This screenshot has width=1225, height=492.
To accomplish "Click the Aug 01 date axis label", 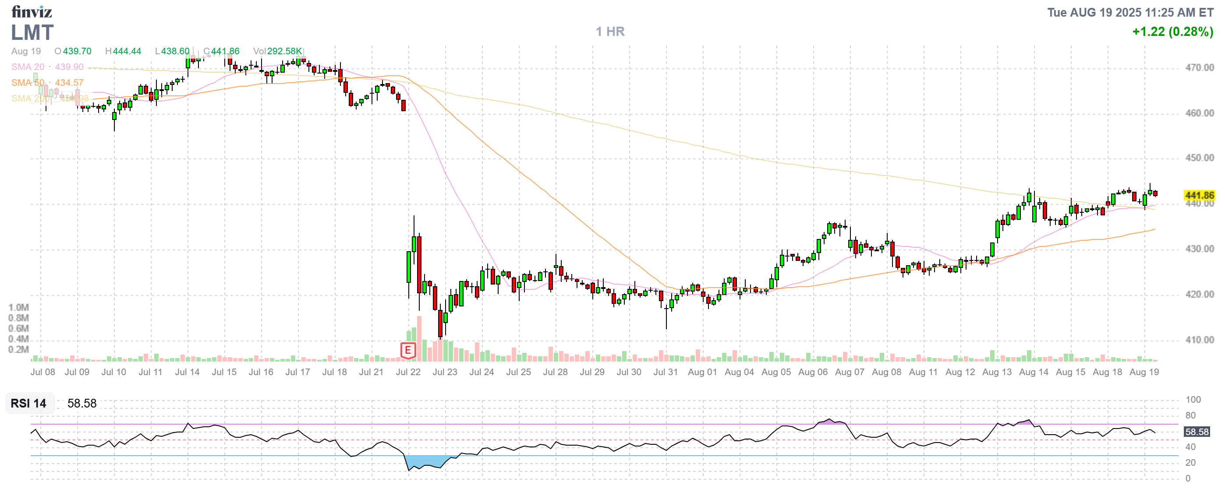I will 702,372.
